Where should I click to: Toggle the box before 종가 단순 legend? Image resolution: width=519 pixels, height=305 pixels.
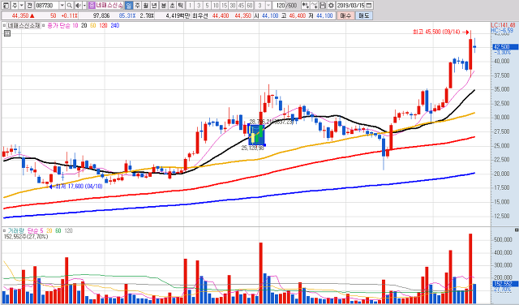pyautogui.click(x=43, y=25)
